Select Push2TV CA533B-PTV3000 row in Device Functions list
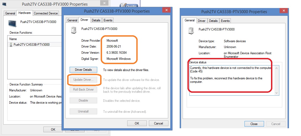Image resolution: width=301 pixels, height=136 pixels. pyautogui.click(x=35, y=45)
